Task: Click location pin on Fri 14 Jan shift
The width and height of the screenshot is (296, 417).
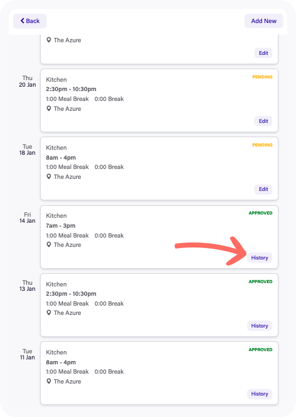Action: click(49, 245)
